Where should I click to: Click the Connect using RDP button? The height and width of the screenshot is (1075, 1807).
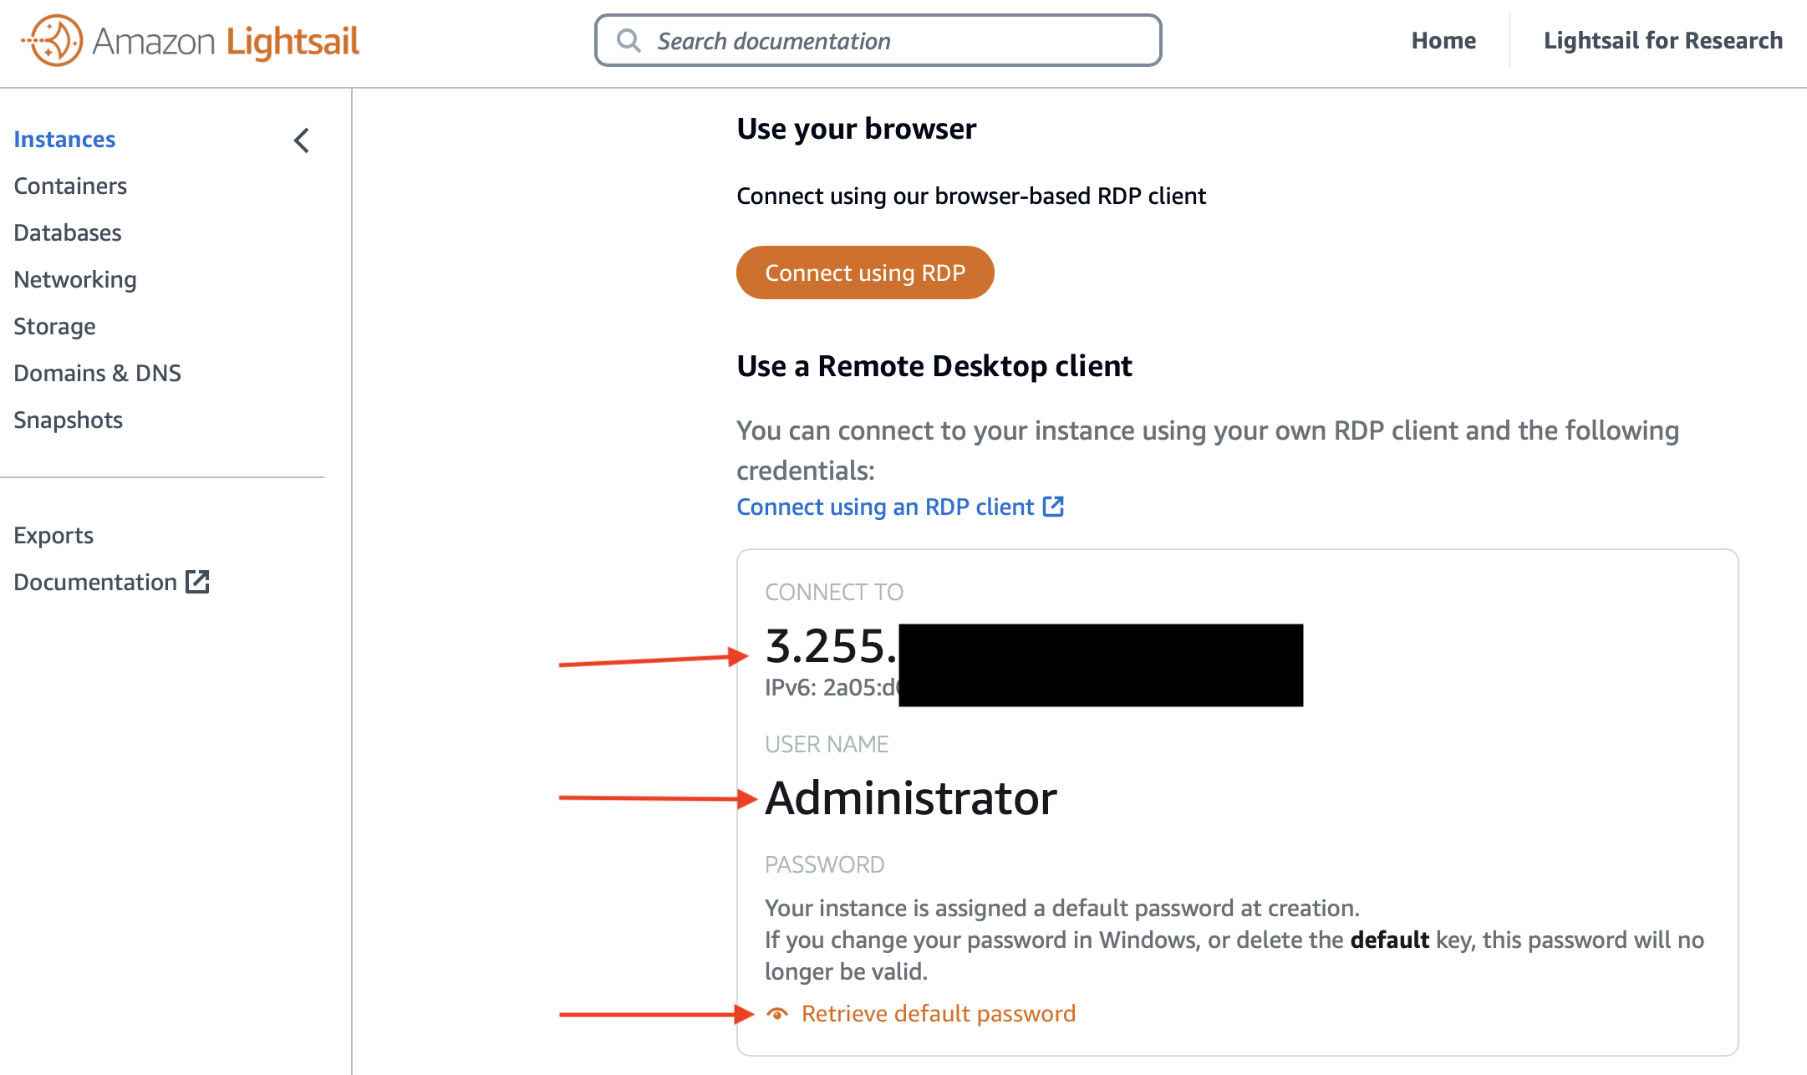click(865, 273)
